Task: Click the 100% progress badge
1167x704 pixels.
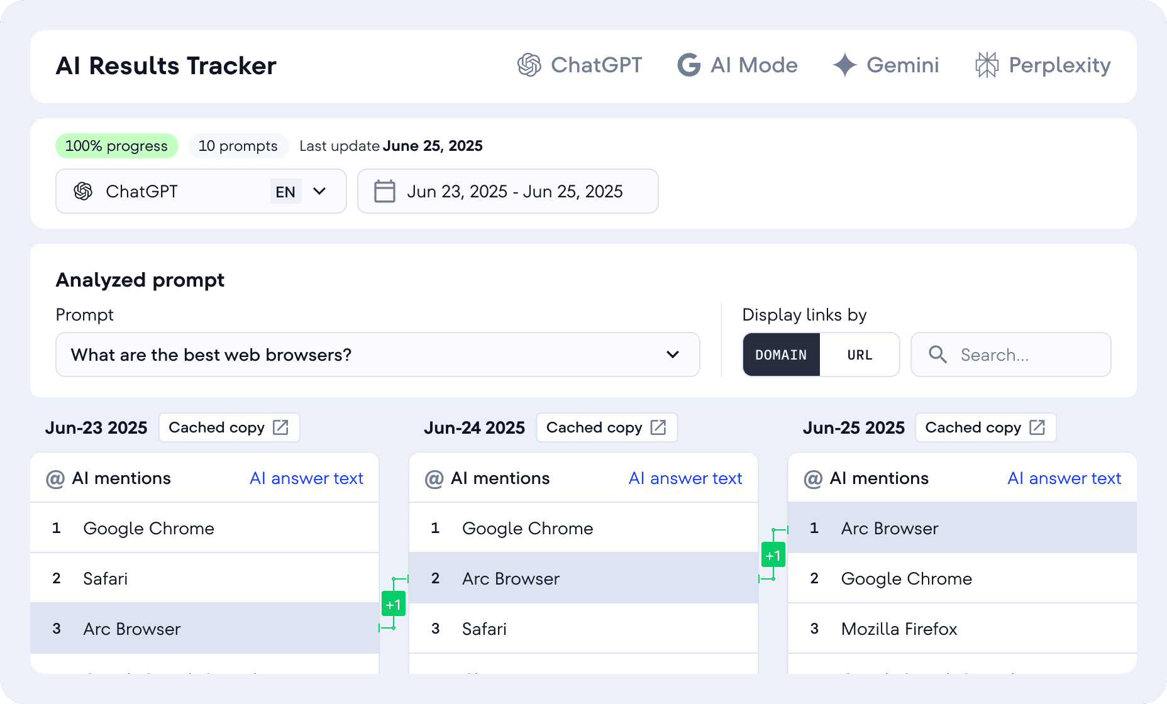Action: 117,146
